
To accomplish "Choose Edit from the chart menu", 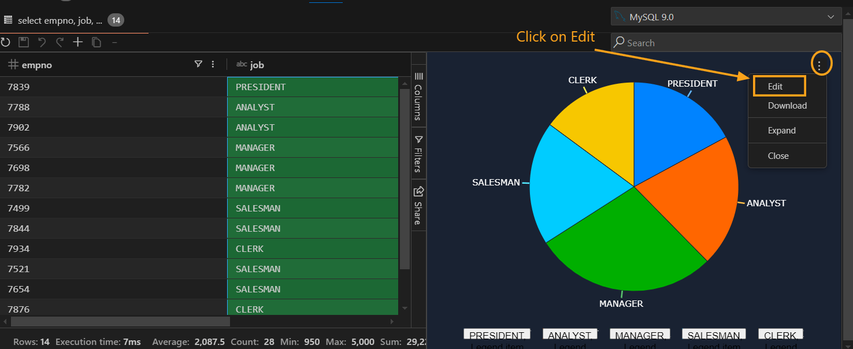I will point(778,85).
